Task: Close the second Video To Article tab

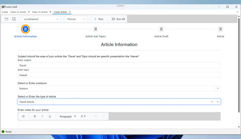Action: [50, 12]
